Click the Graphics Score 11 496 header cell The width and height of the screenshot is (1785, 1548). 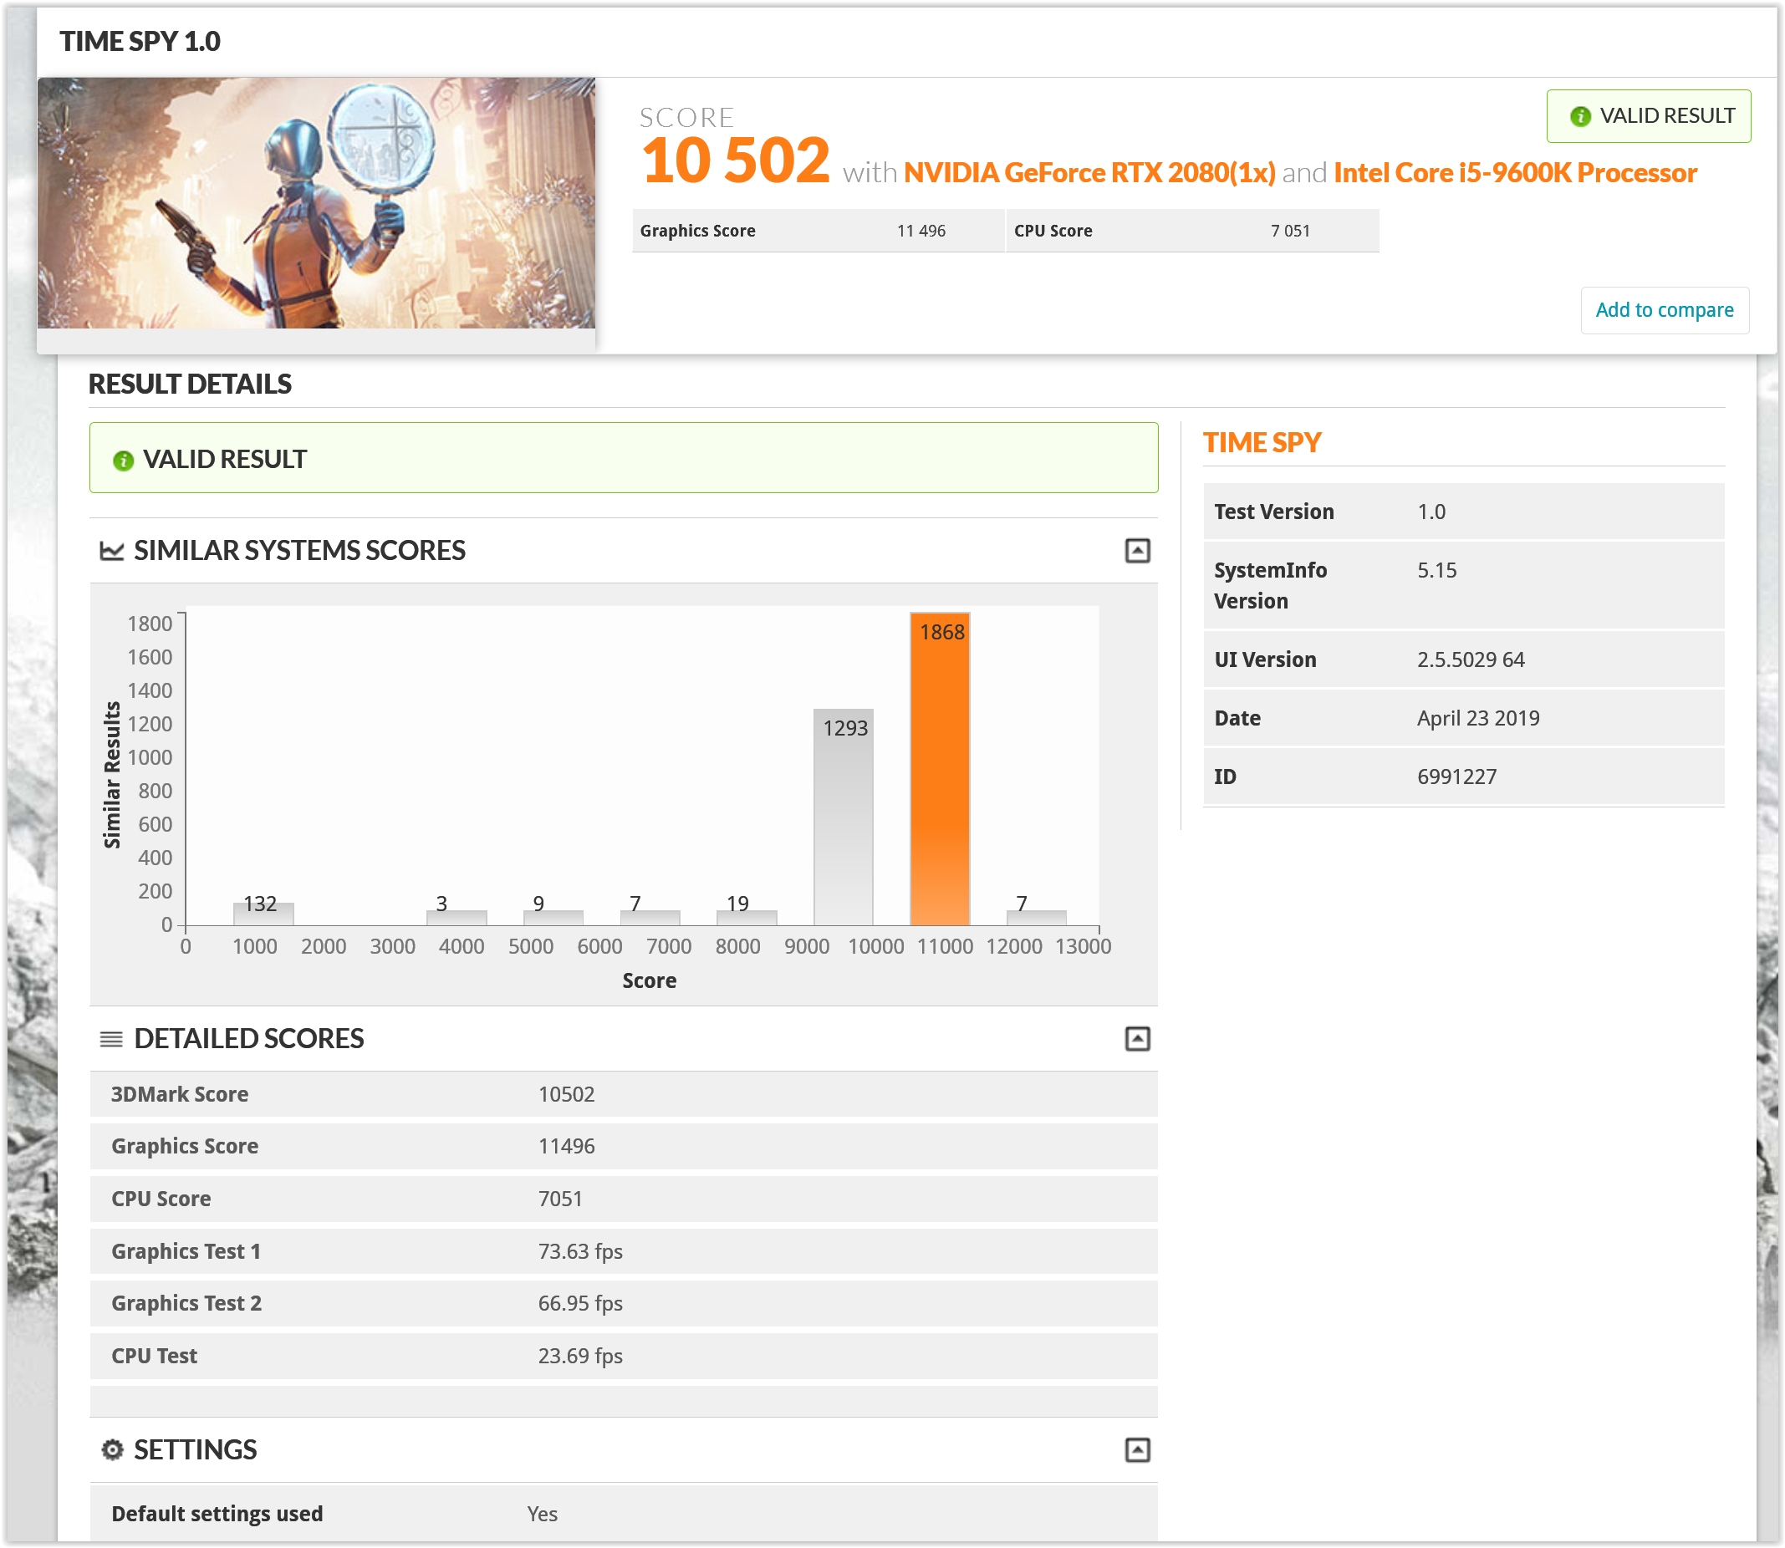819,231
